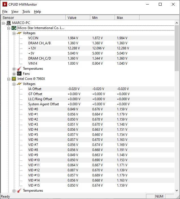This screenshot has height=199, width=180.
Task: Click the 12.288 V current value of +12V
Action: pyautogui.click(x=74, y=48)
